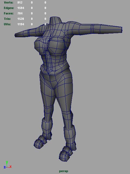130x174 pixels.
Task: Select the model's neck opening
Action: point(56,18)
